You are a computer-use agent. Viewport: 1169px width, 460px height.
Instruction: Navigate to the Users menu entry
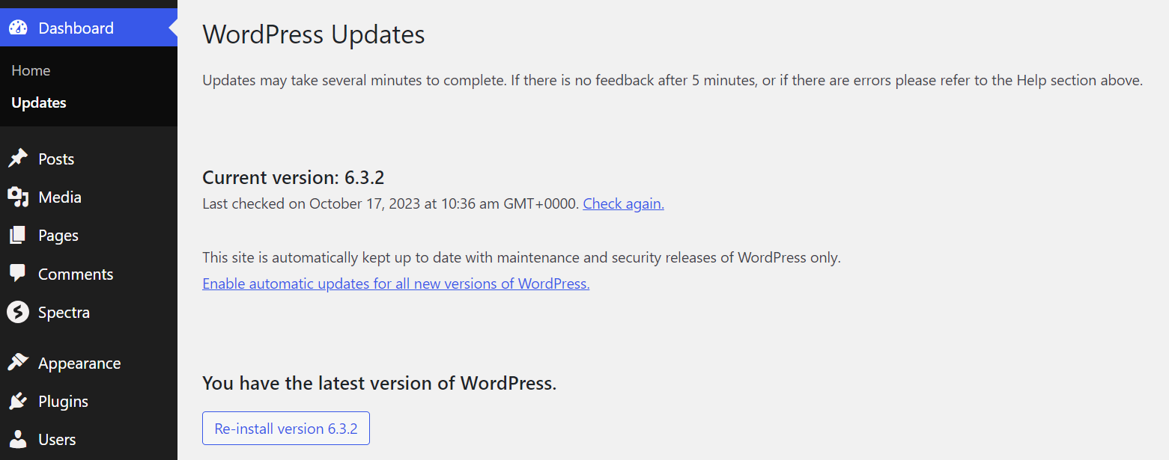pyautogui.click(x=57, y=439)
